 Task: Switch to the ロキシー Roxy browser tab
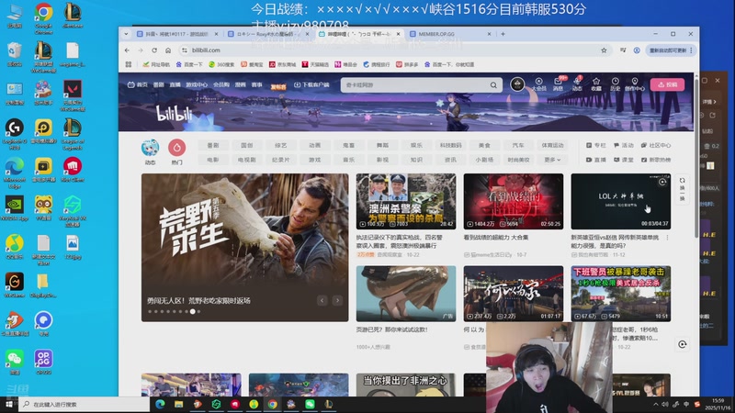(x=268, y=34)
